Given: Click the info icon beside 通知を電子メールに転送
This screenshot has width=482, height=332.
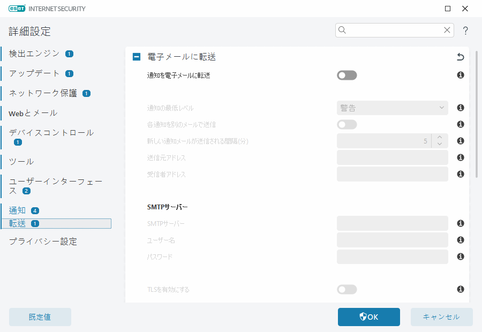Looking at the screenshot, I should pyautogui.click(x=460, y=75).
